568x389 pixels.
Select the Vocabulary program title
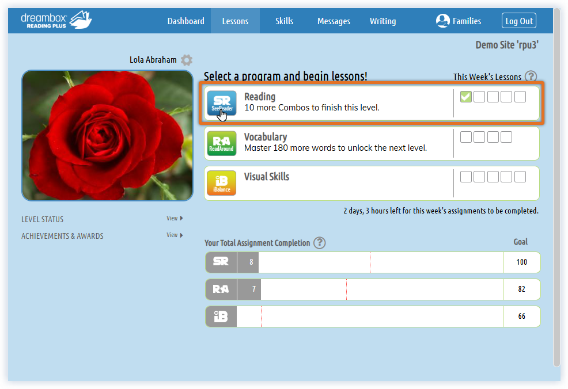[x=266, y=137]
